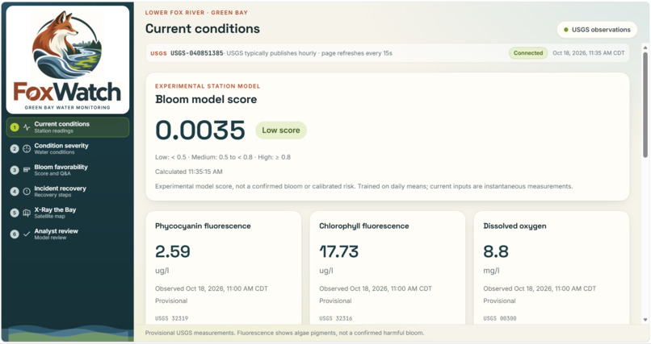Screen dimensions: 651x344
Task: Click step number 4 badge
Action: click(15, 191)
